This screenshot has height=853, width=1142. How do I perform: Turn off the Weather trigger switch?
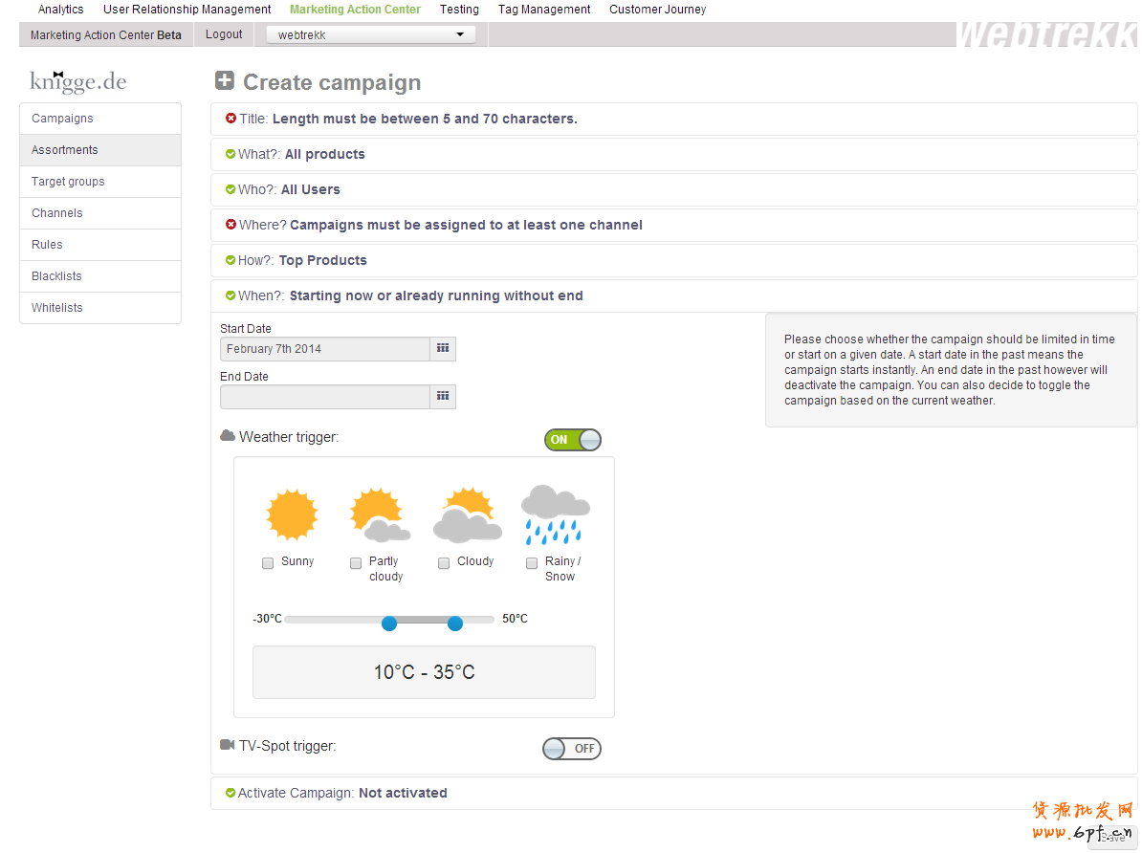573,440
